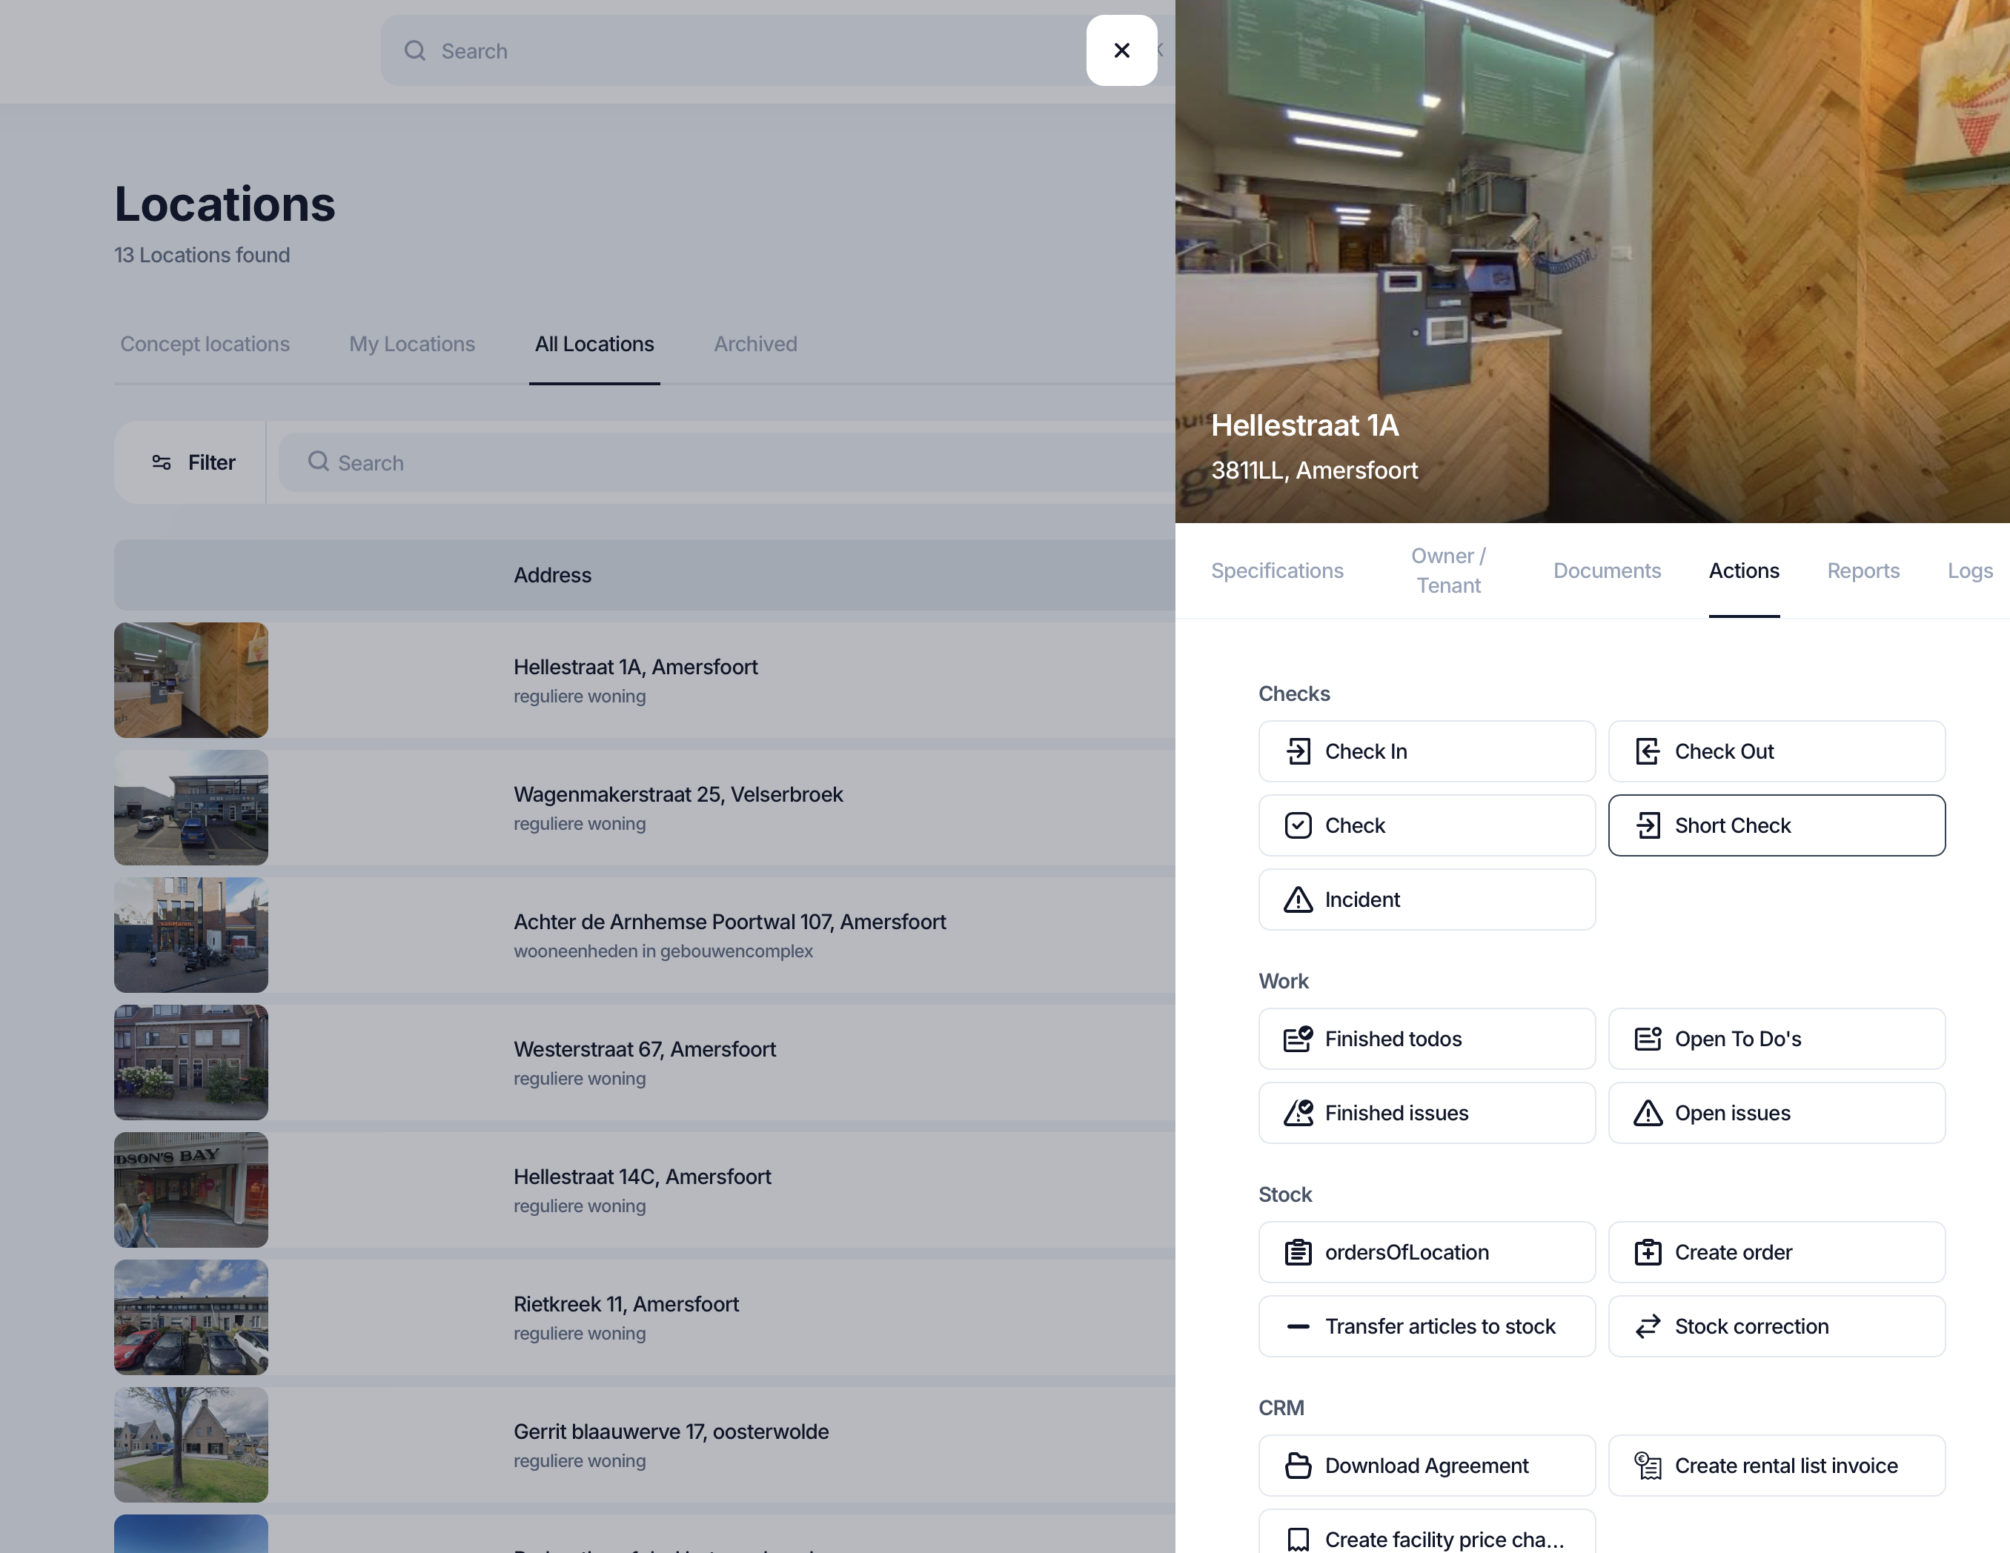This screenshot has width=2010, height=1553.
Task: Click the Check Out action icon
Action: (x=1648, y=751)
